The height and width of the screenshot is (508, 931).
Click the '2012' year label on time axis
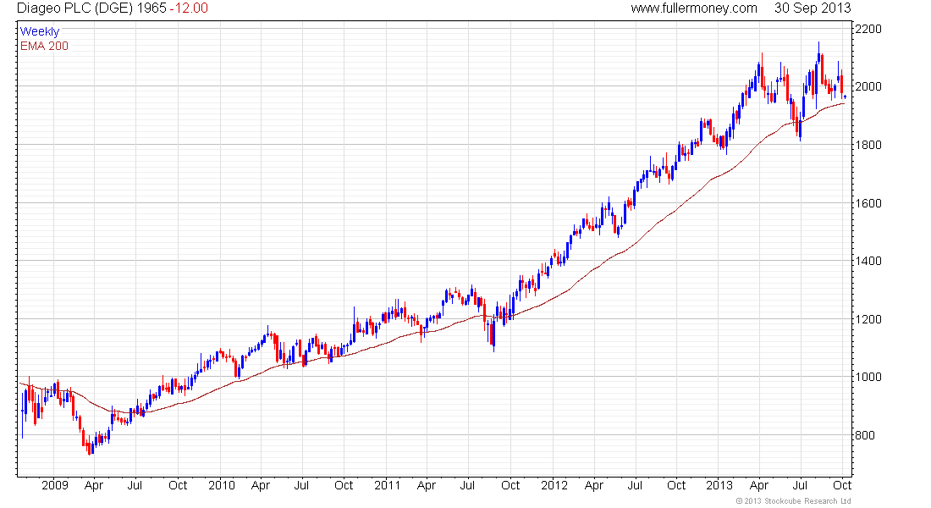[x=554, y=485]
